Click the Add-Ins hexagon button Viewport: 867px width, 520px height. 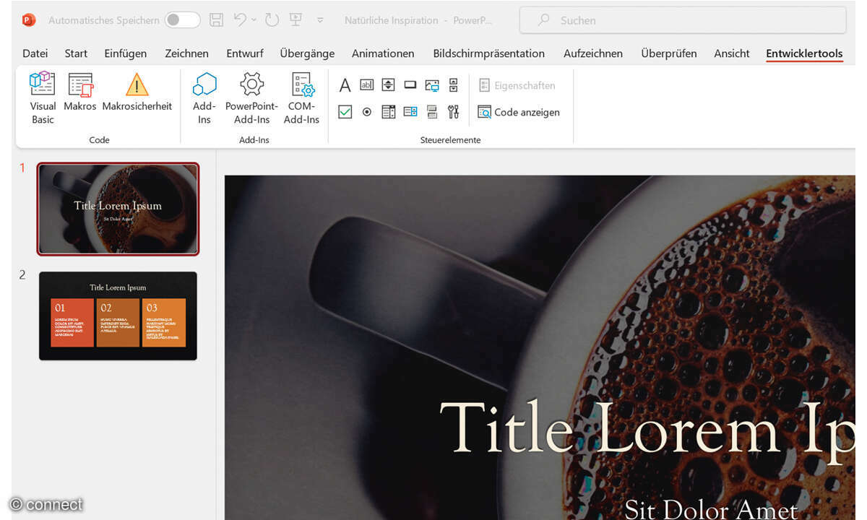204,98
